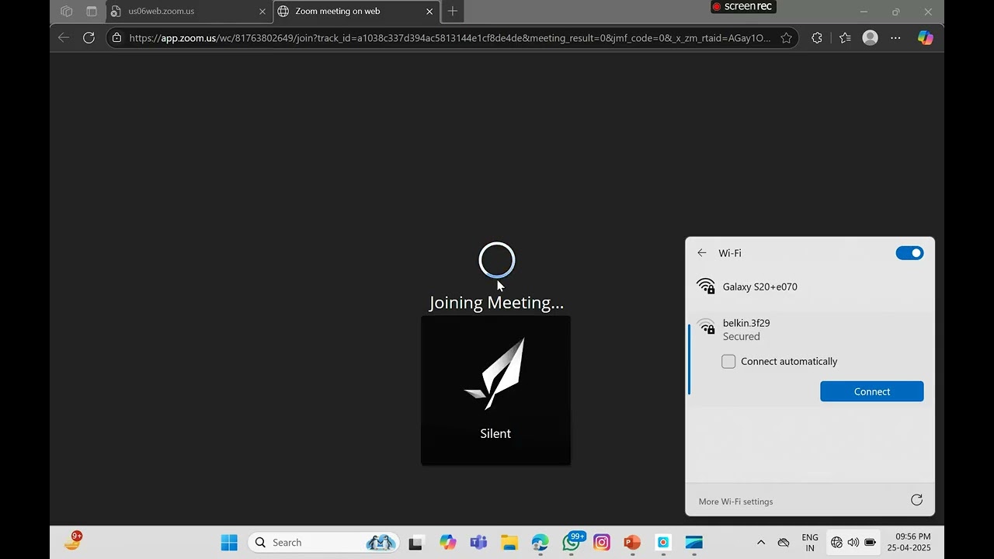Click the browser back arrow
994x559 pixels.
pos(64,37)
